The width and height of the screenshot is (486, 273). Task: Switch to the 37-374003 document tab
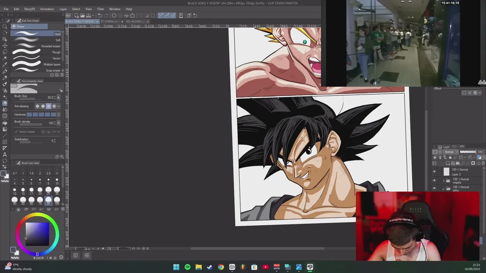[x=110, y=22]
